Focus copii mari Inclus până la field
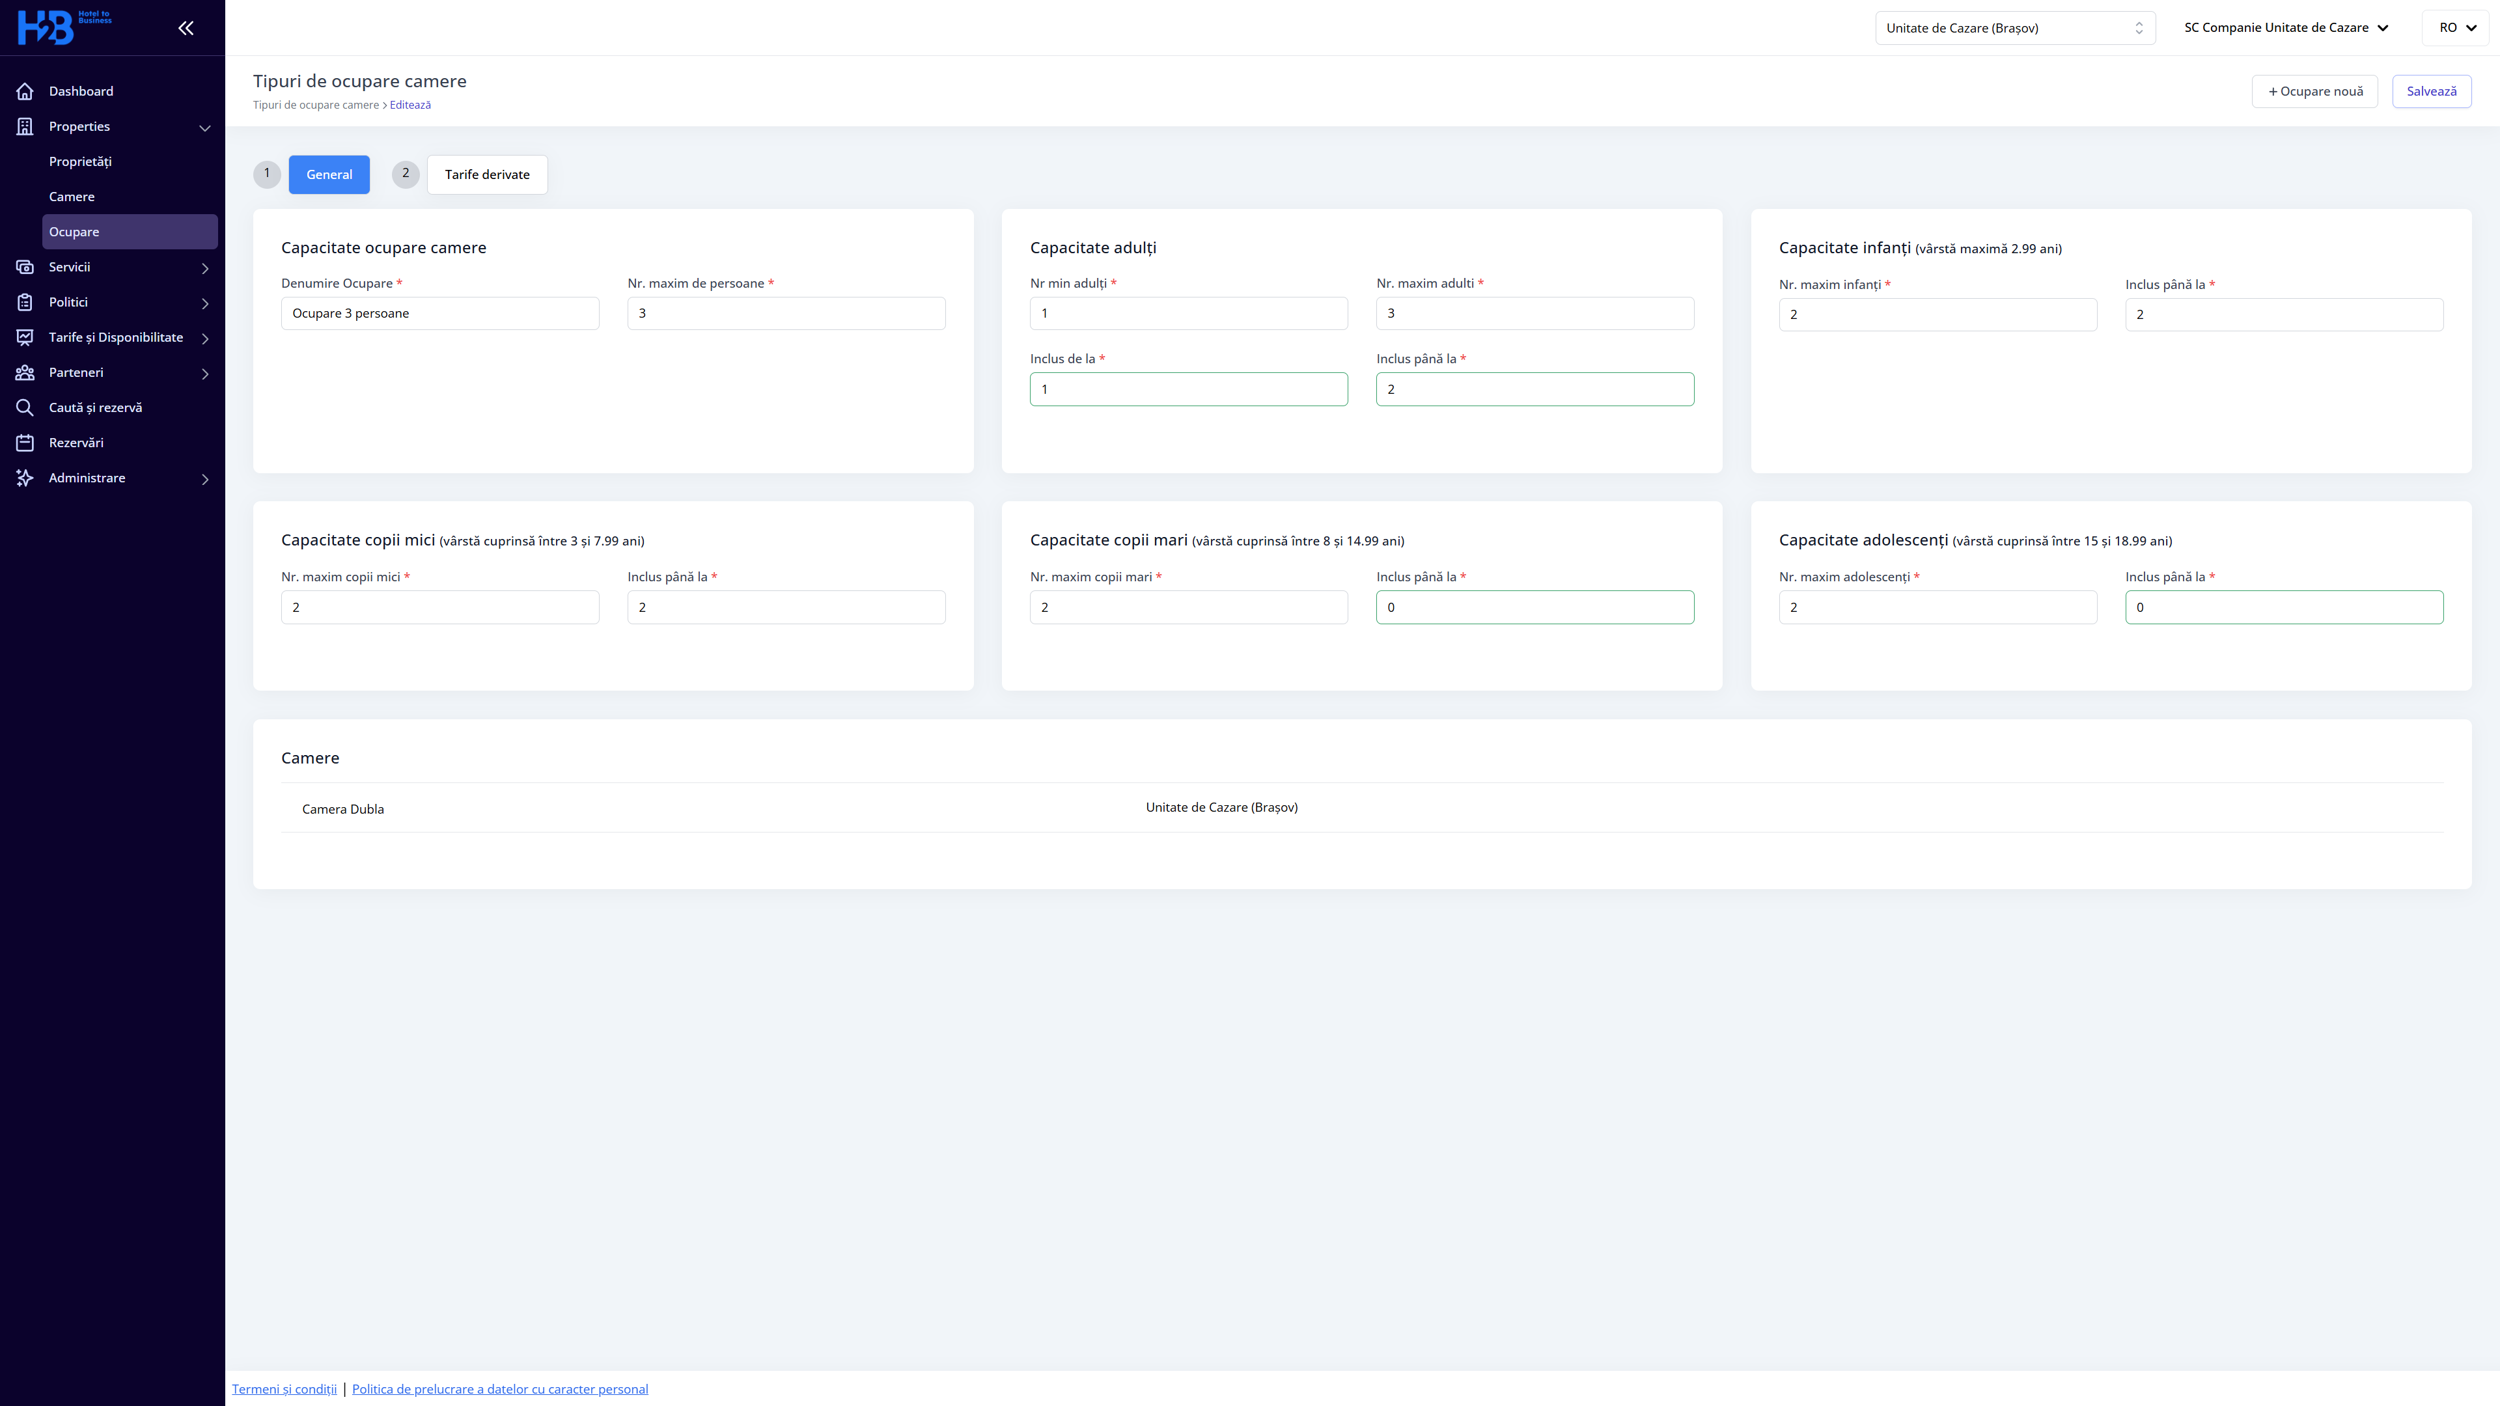This screenshot has width=2500, height=1406. (1535, 607)
